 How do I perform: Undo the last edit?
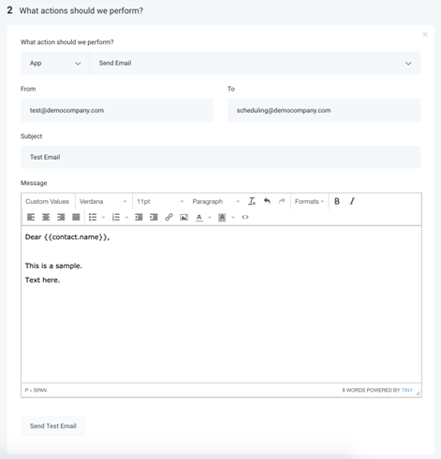click(x=267, y=201)
